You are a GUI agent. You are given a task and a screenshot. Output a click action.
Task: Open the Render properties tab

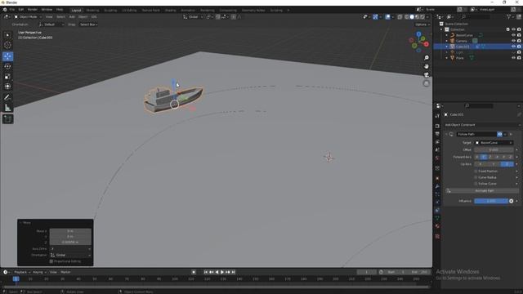point(437,126)
